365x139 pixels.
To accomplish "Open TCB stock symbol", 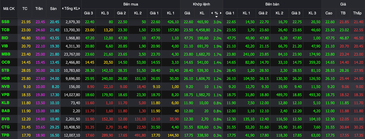I will tap(5, 30).
